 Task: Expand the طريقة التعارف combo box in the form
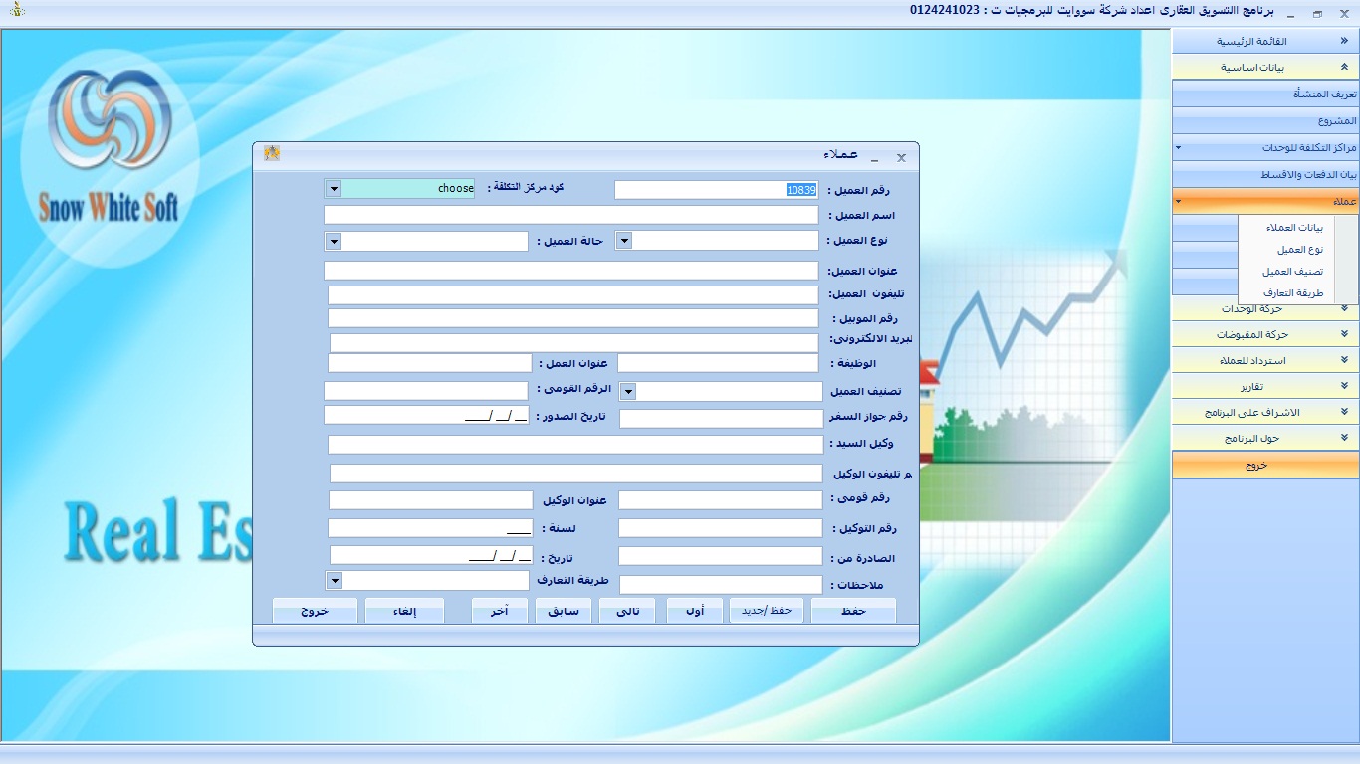335,580
